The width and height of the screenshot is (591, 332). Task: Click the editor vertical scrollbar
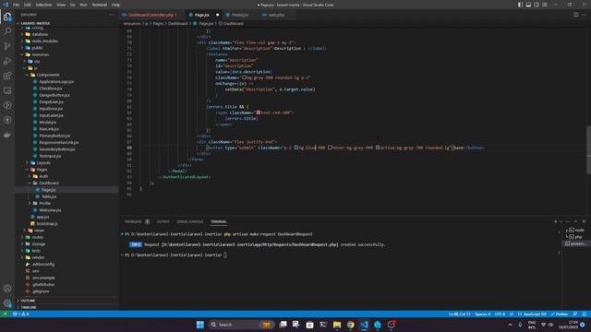(x=588, y=149)
